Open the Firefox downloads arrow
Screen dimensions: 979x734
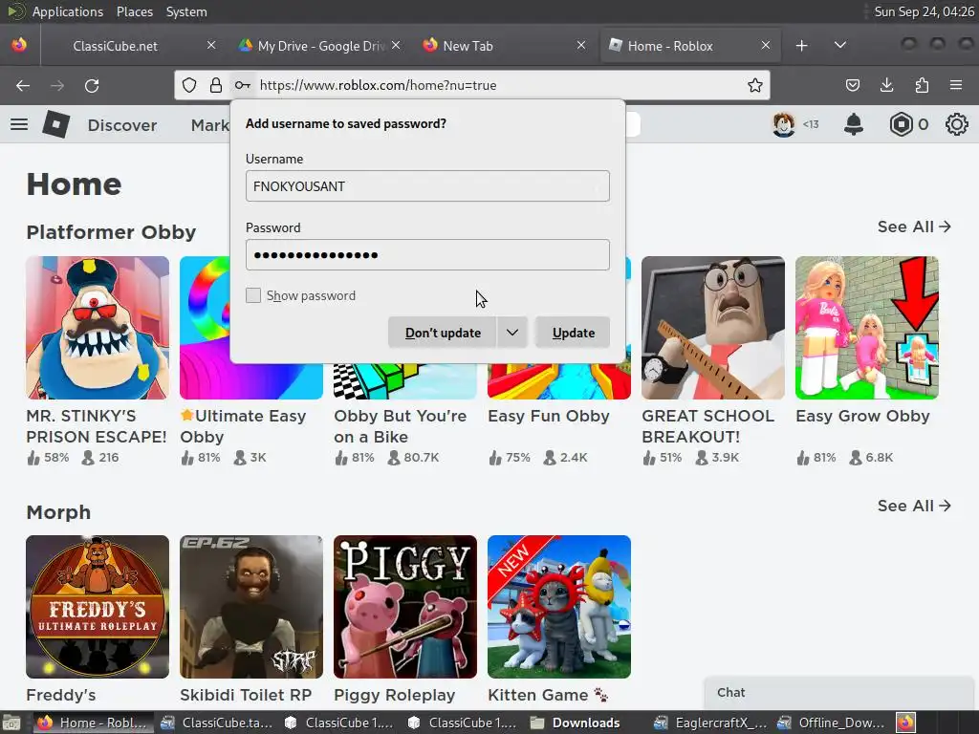(886, 85)
